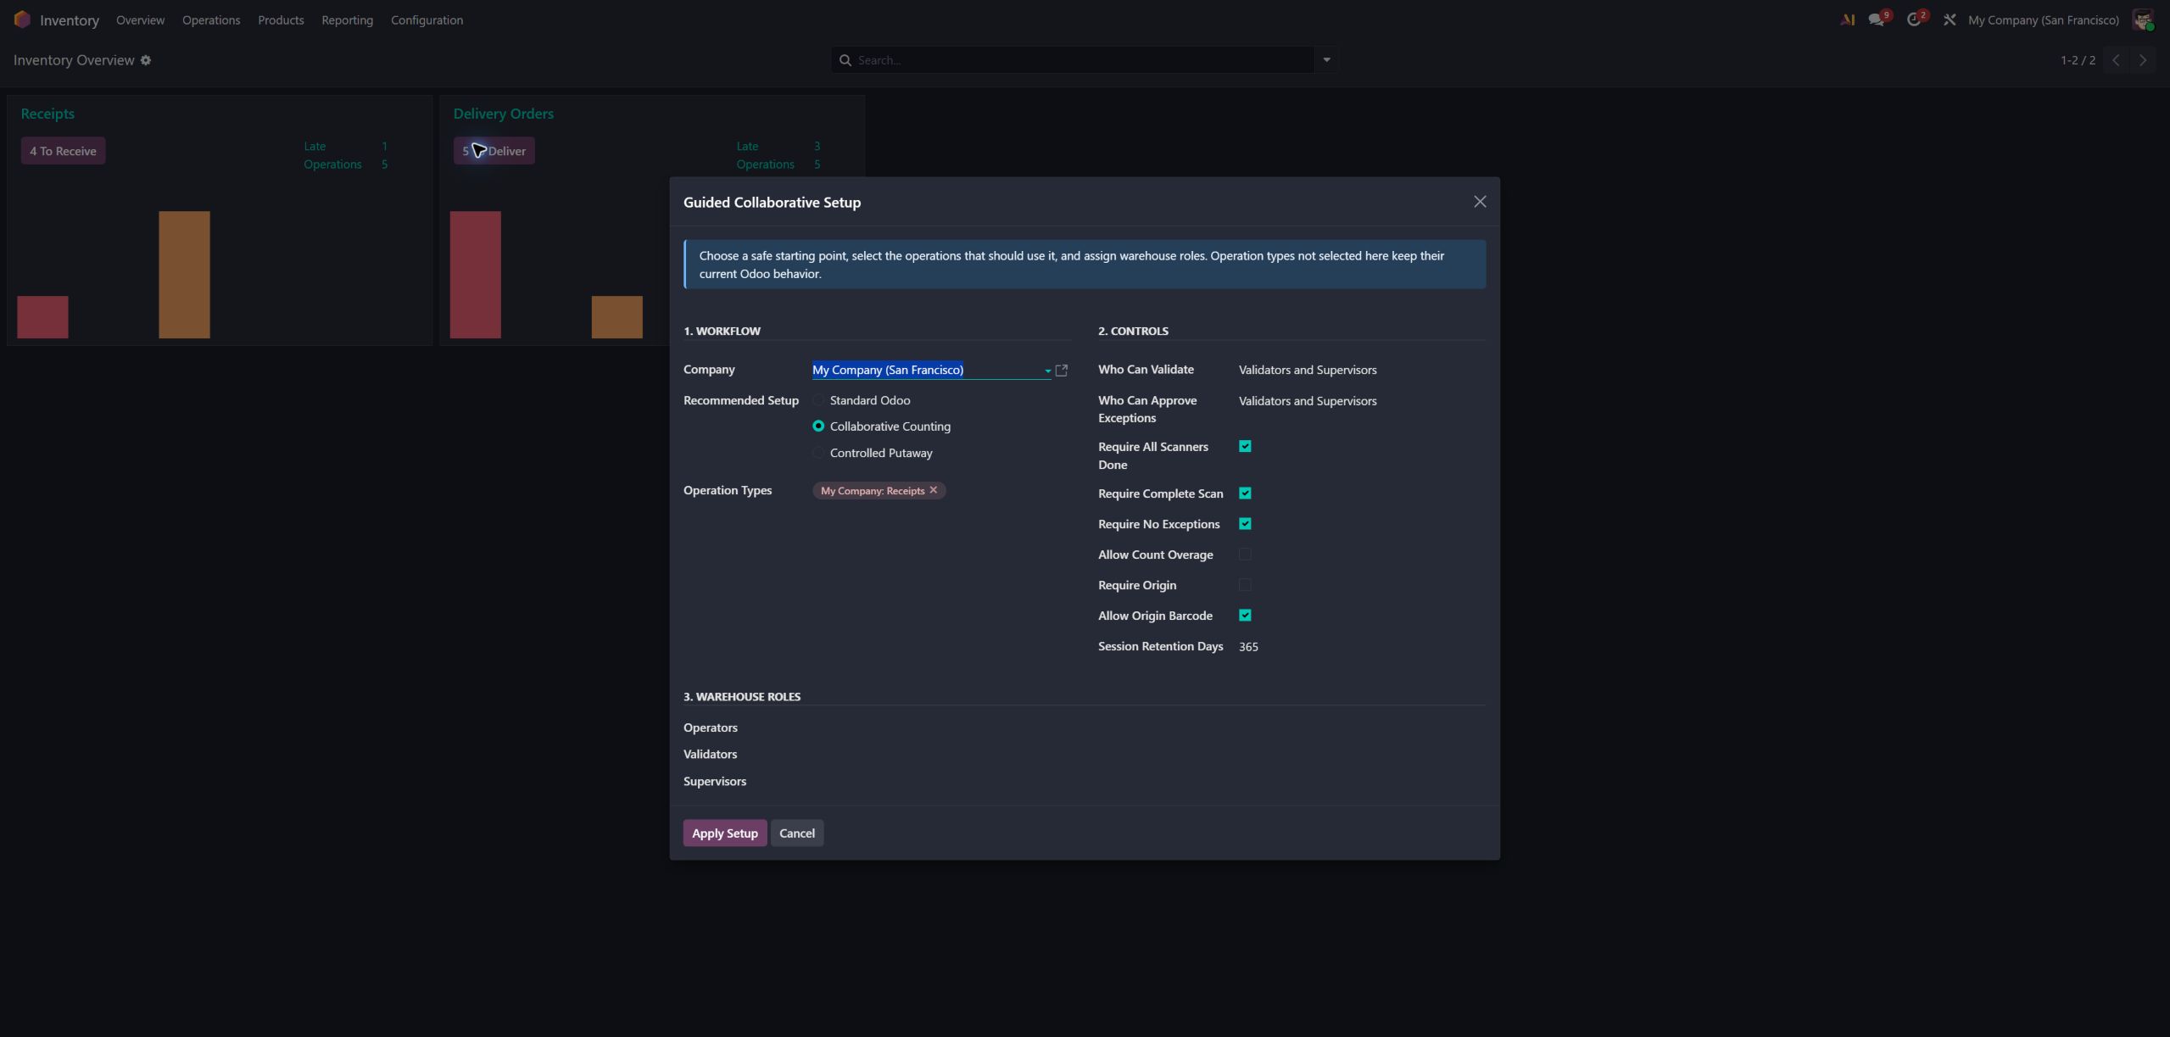Screen dimensions: 2170x1037
Task: Open the Delivery Orders card title link
Action: click(x=504, y=114)
